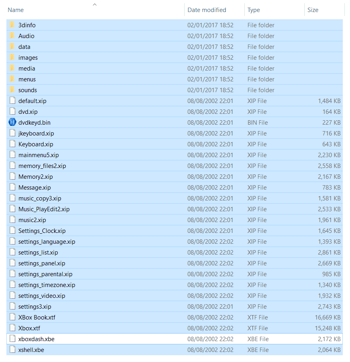Sort by the Name column header

click(x=16, y=10)
